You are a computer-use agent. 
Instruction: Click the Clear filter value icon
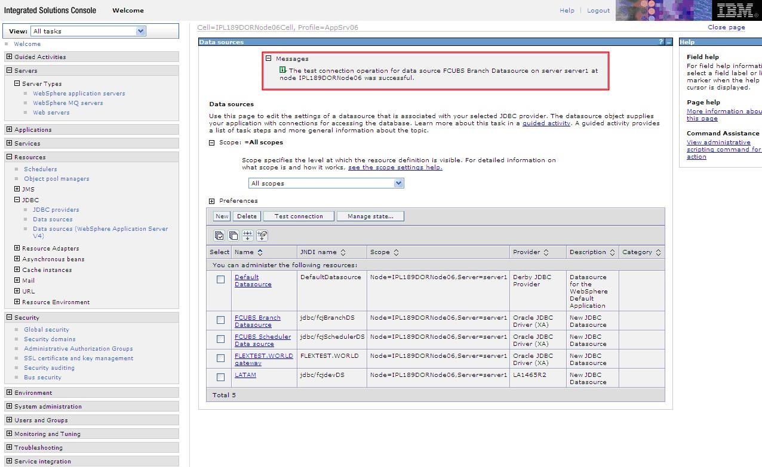(x=262, y=236)
